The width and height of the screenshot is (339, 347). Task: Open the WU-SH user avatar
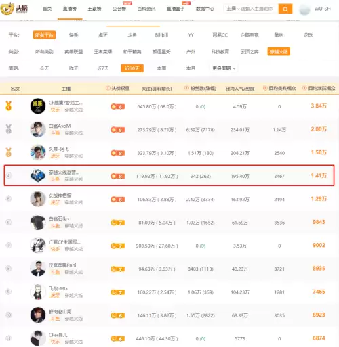coord(304,9)
